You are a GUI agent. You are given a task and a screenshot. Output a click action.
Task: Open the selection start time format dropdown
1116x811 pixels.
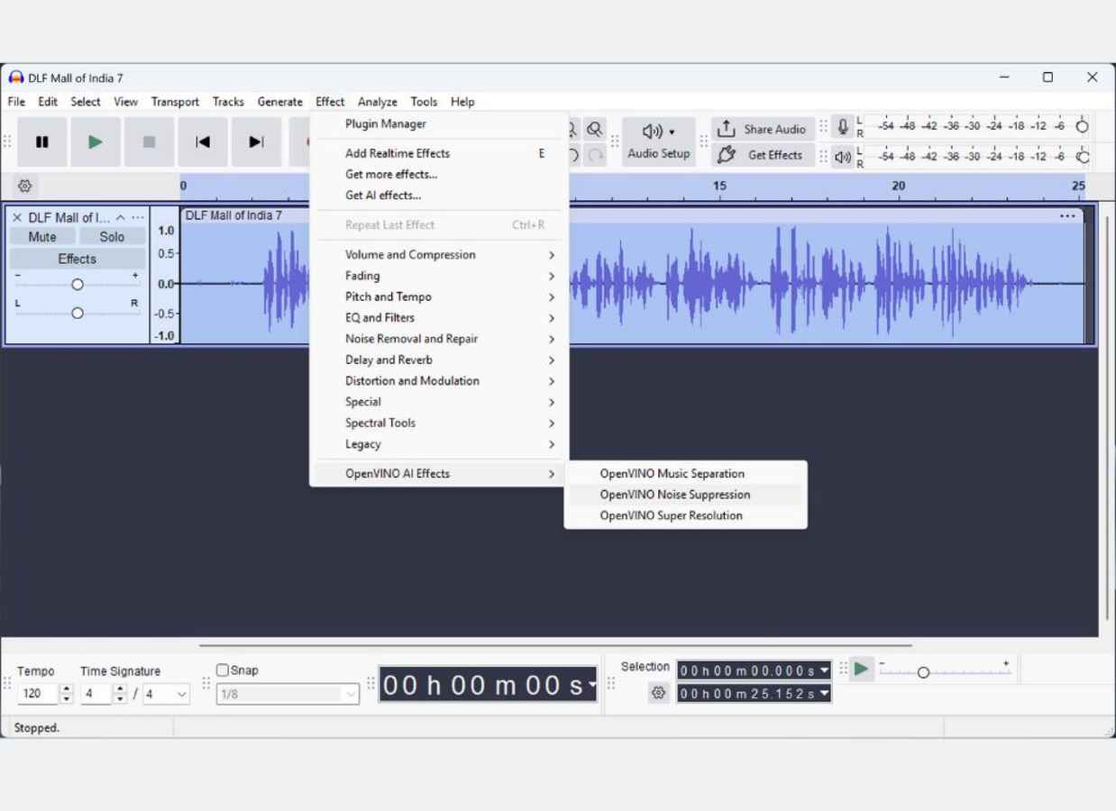coord(823,670)
